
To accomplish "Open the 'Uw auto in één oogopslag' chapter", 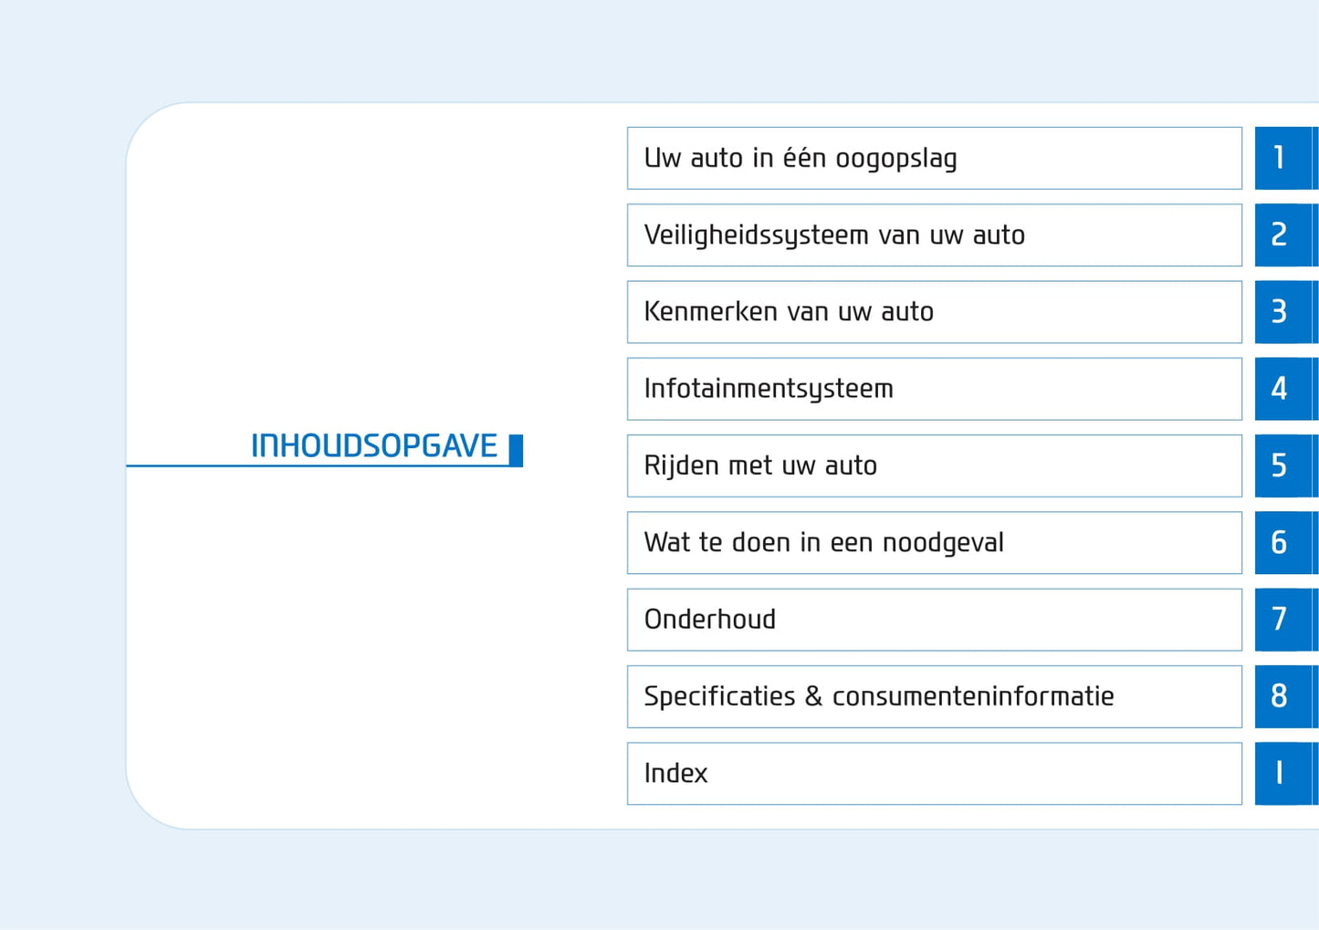I will [934, 159].
